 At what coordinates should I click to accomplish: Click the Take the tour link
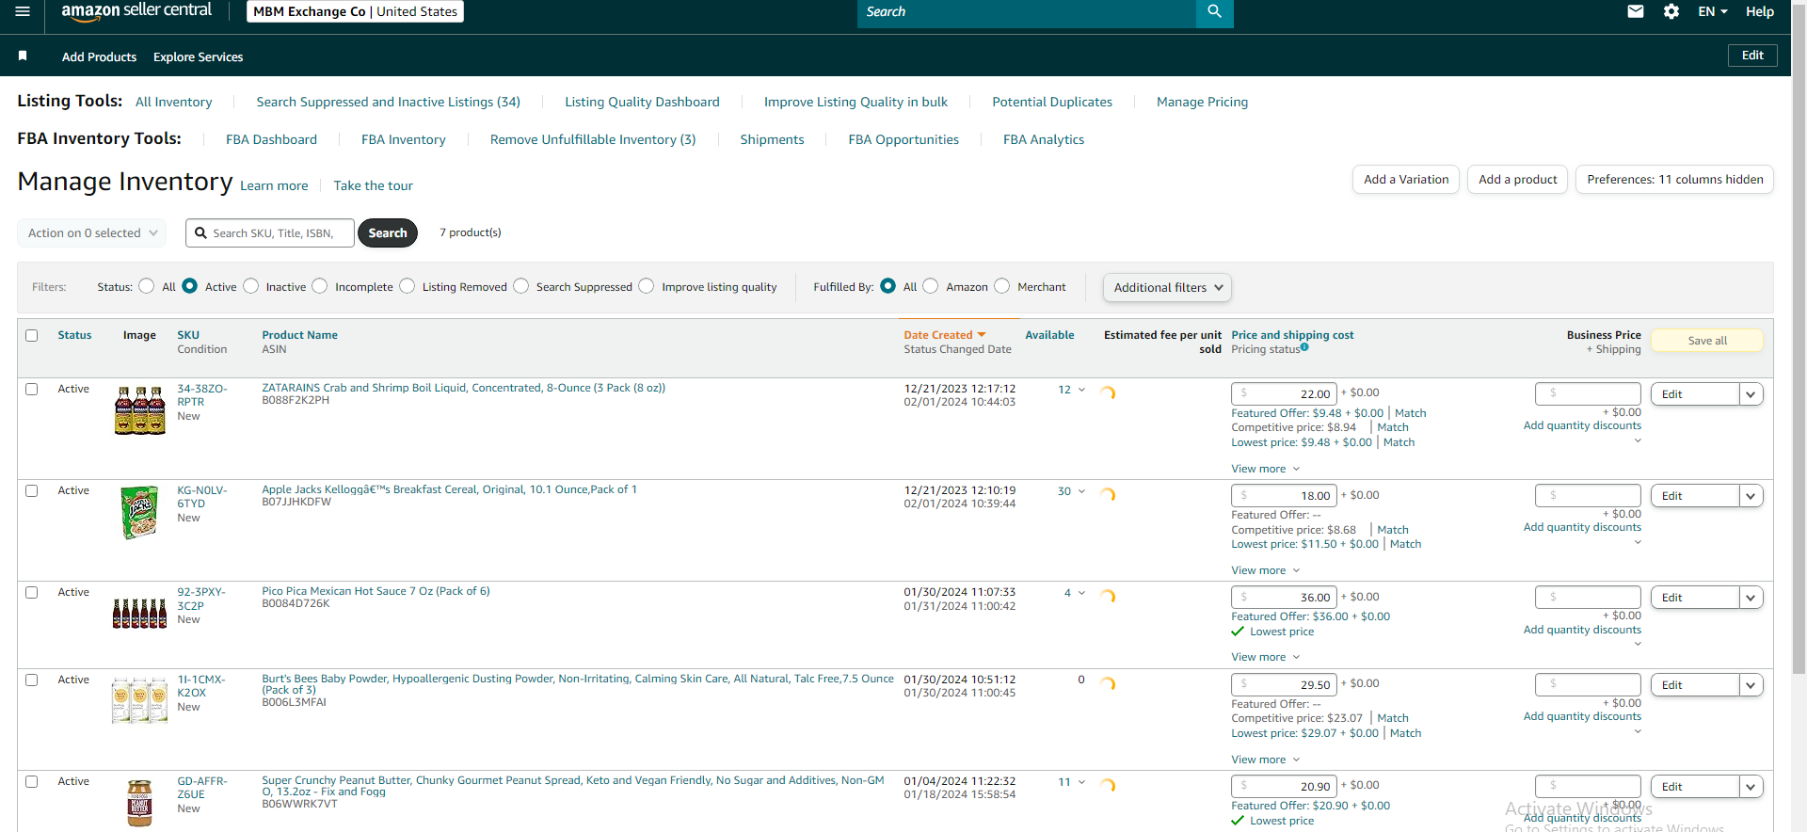pyautogui.click(x=373, y=185)
